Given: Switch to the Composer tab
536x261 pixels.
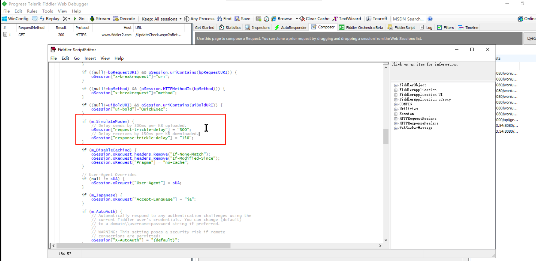Looking at the screenshot, I should tap(323, 27).
